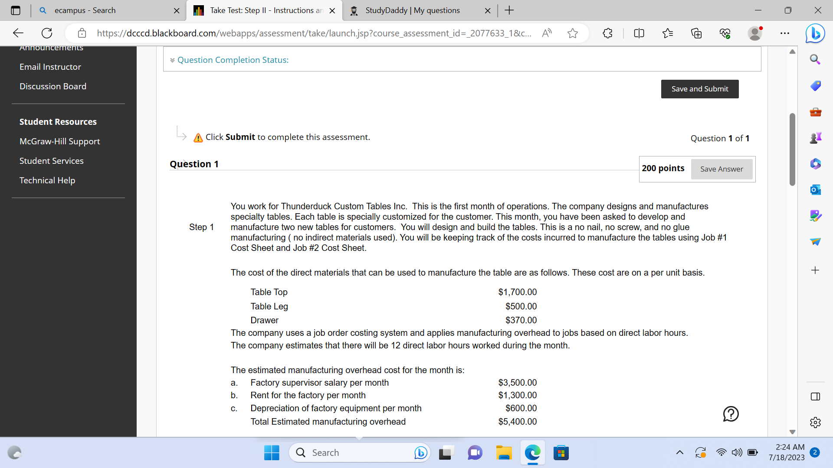Add page to favorites star icon
833x468 pixels.
tap(572, 33)
